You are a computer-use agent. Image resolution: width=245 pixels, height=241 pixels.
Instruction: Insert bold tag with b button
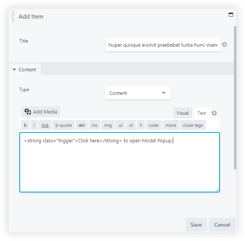[25, 125]
